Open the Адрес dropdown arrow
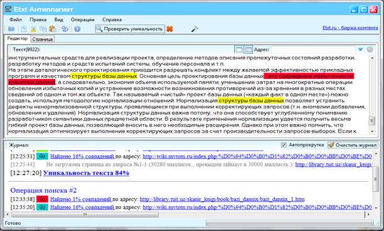 coord(360,49)
